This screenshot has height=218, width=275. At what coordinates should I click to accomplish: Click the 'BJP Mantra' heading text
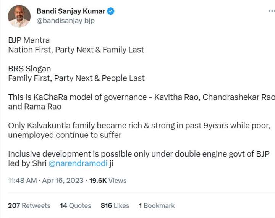click(x=29, y=40)
